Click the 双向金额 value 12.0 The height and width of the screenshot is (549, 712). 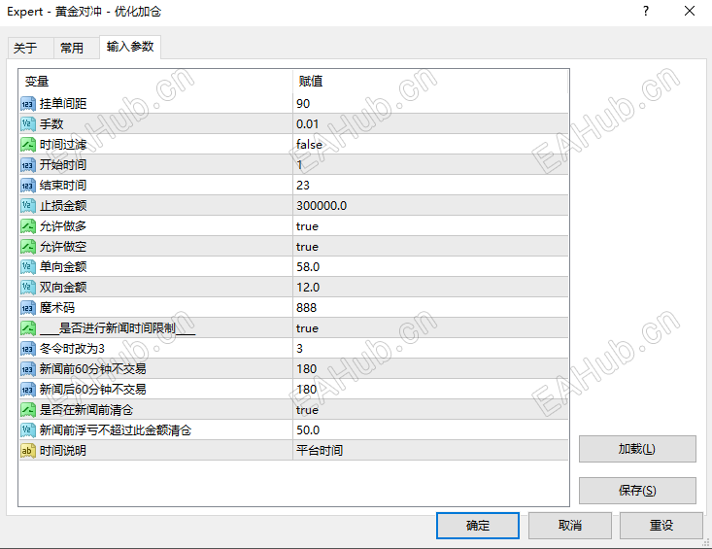click(308, 288)
